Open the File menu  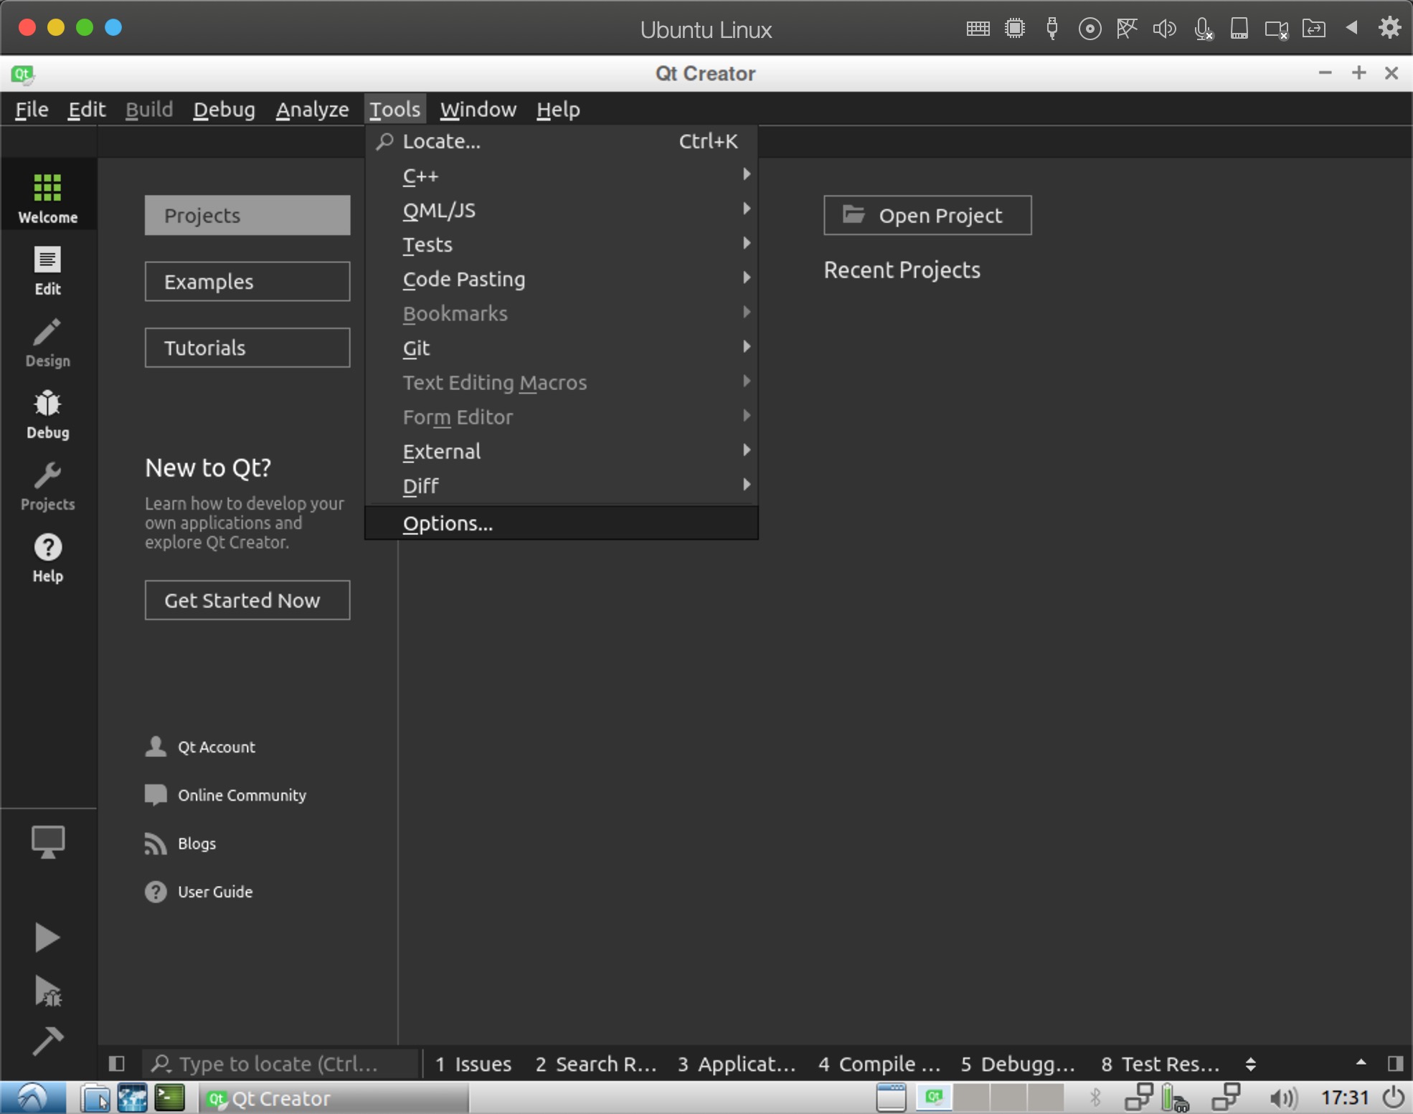coord(32,109)
